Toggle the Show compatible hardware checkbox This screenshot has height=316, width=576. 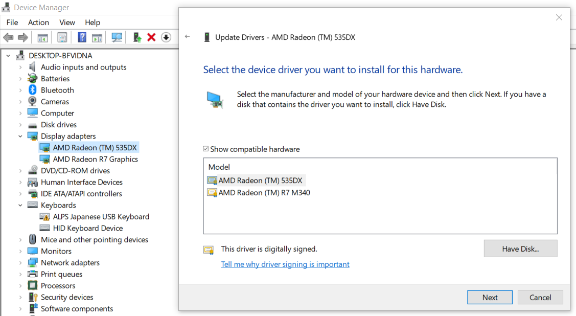point(205,148)
